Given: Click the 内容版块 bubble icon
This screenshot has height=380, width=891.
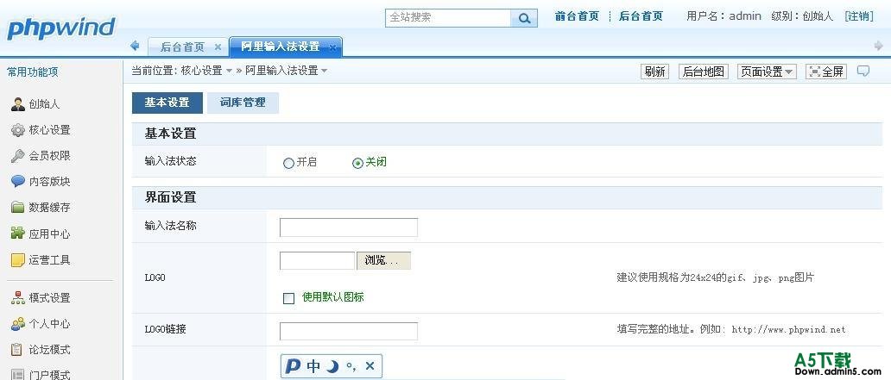Looking at the screenshot, I should point(18,182).
